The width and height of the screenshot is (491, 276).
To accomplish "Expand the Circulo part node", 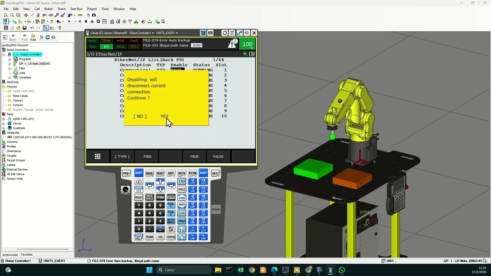I will click(x=3, y=123).
